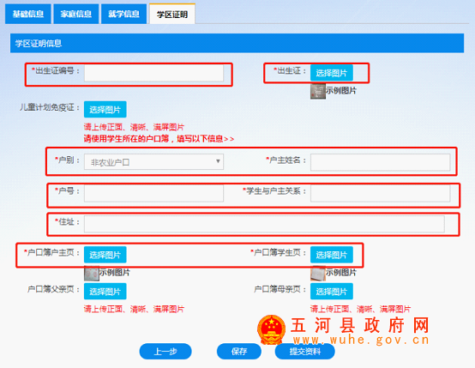Image resolution: width=475 pixels, height=368 pixels.
Task: Select the 学区证明 tab
Action: point(172,14)
